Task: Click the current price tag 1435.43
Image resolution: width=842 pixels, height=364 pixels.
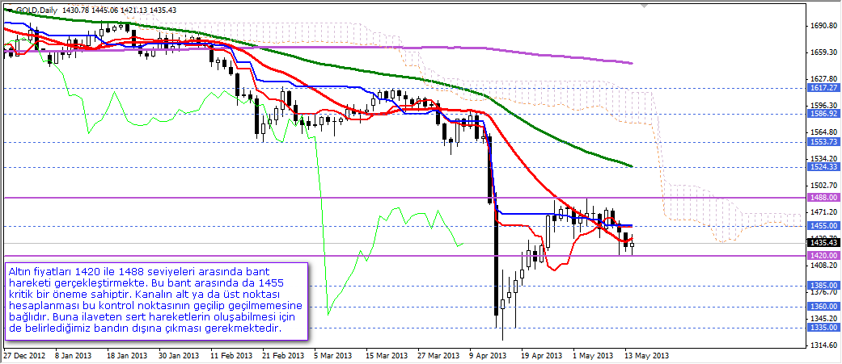Action: pyautogui.click(x=822, y=242)
